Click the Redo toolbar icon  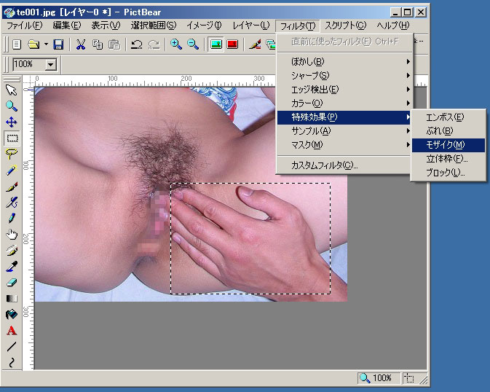click(x=154, y=44)
